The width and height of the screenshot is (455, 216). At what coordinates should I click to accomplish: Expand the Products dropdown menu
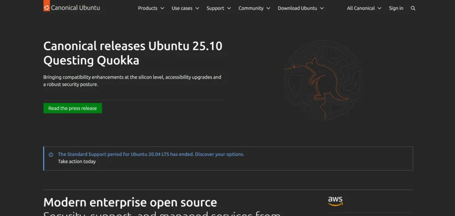[151, 8]
